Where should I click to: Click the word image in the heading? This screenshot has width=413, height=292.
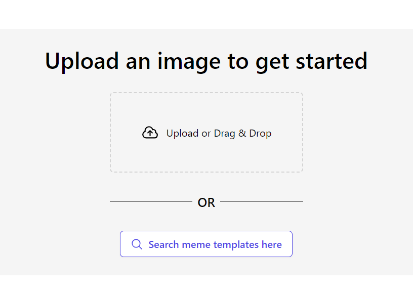(189, 62)
